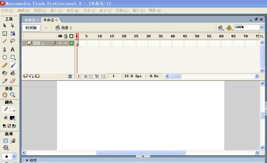The width and height of the screenshot is (267, 163).
Task: Toggle green outline square for 图层 1
Action: pos(72,43)
